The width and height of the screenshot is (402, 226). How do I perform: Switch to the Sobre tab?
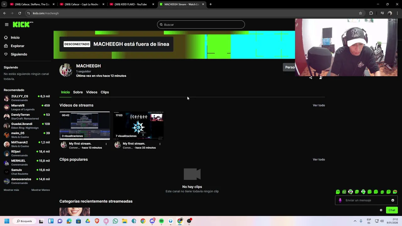(x=78, y=92)
